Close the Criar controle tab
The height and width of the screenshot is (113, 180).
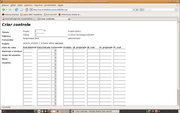pos(69,19)
